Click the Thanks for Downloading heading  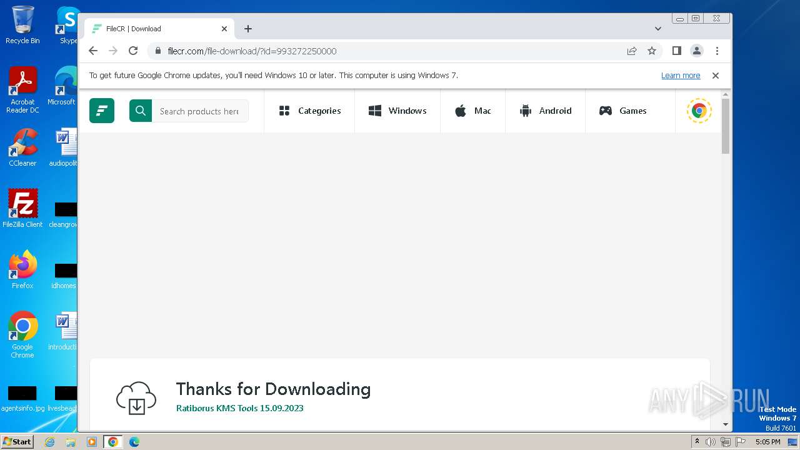(x=273, y=389)
